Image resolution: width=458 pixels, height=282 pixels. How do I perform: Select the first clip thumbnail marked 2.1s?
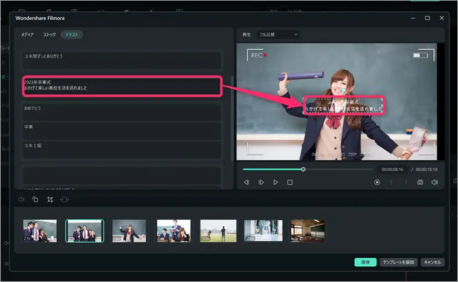coord(40,231)
